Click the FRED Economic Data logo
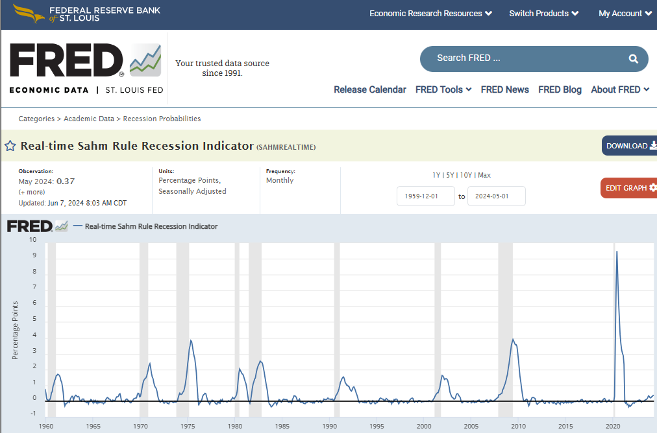Screen dimensions: 657x433 [x=86, y=69]
